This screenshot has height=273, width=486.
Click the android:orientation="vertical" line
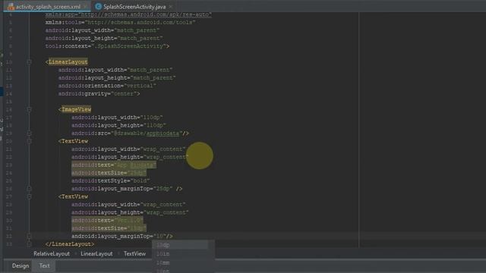(x=107, y=86)
